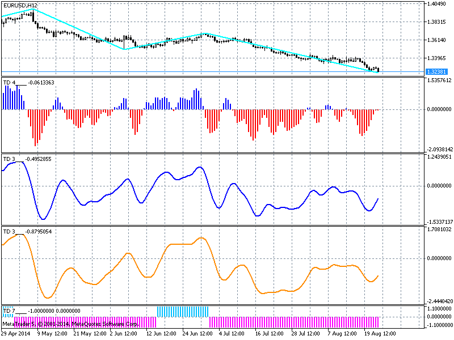
Task: Select the -2.0938142 scale minimum value
Action: [x=439, y=149]
